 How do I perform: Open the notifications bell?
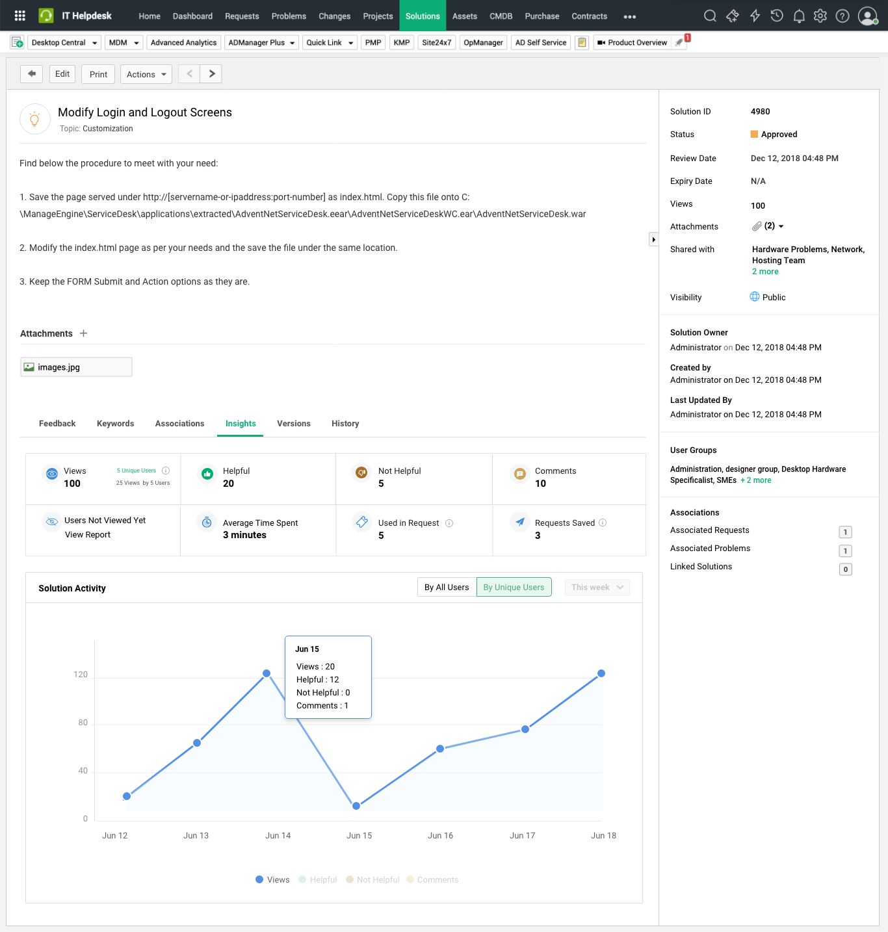point(799,16)
